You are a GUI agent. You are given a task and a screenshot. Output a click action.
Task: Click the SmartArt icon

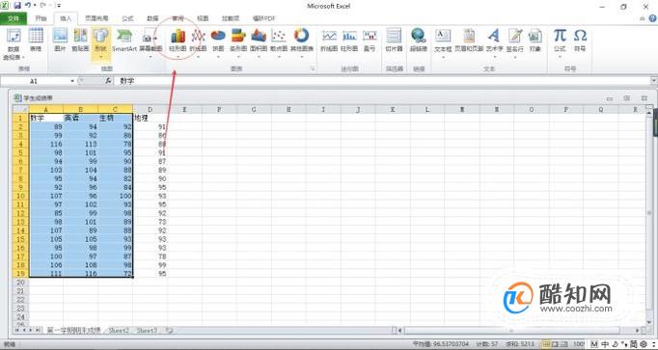coord(124,40)
